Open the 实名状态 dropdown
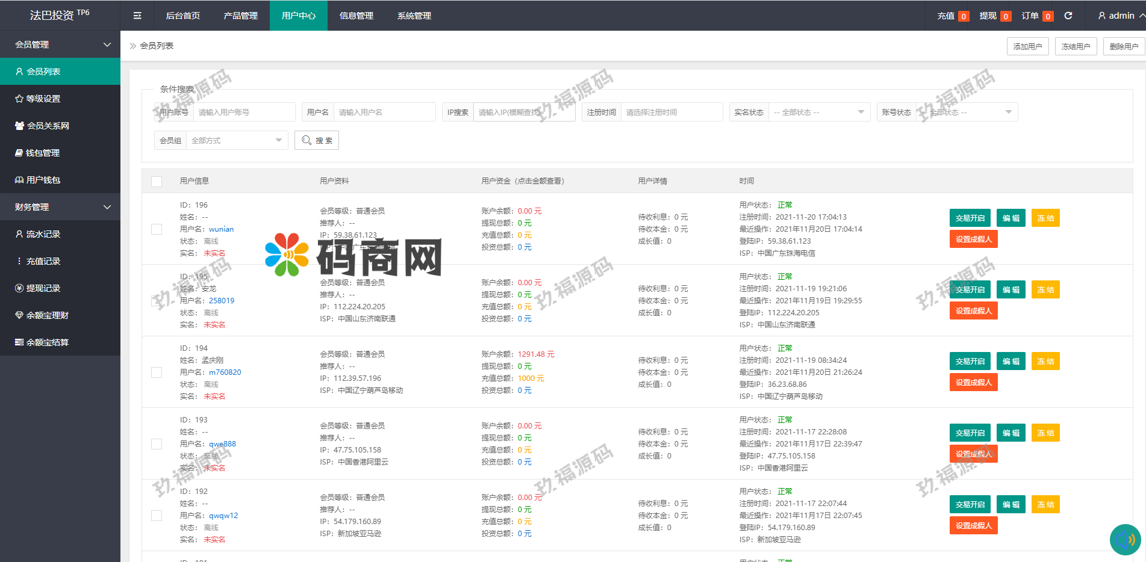Screen dimensions: 1146x562 point(819,113)
